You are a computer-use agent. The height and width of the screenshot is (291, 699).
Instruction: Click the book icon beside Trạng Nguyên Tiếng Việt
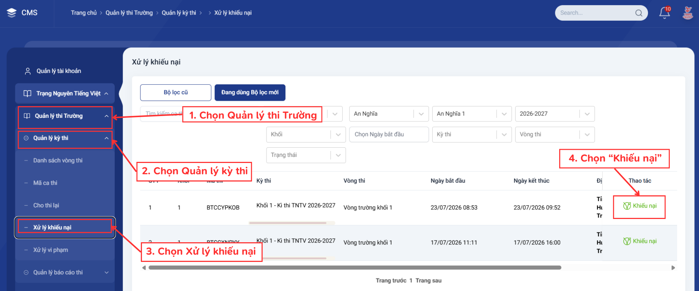[27, 93]
